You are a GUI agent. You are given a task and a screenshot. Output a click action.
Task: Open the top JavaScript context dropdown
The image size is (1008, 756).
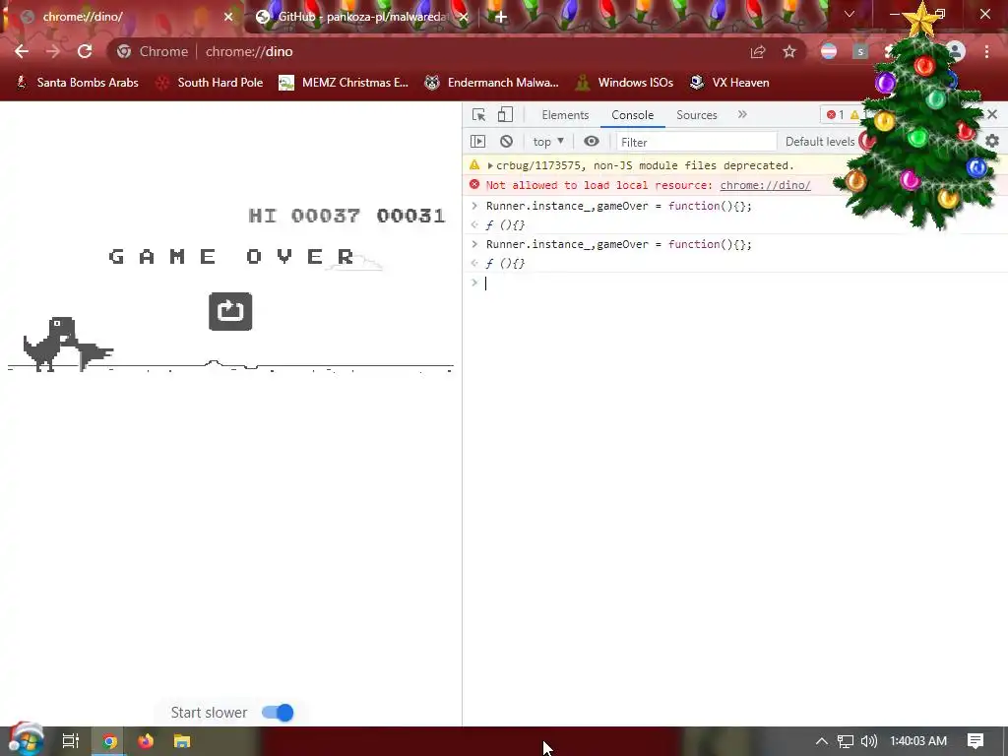[x=547, y=142]
